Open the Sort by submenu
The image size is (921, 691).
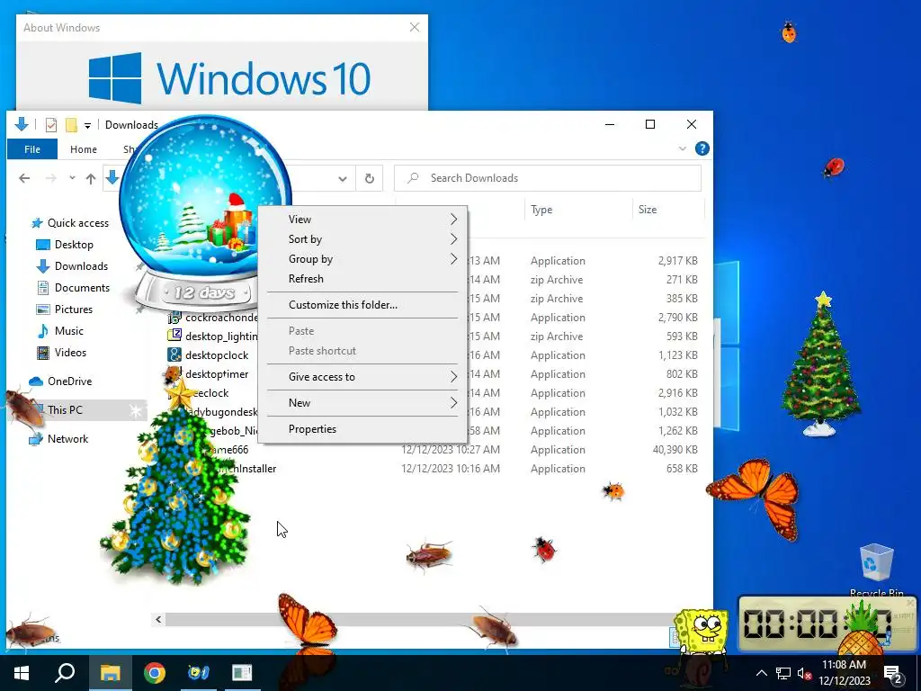tap(362, 239)
